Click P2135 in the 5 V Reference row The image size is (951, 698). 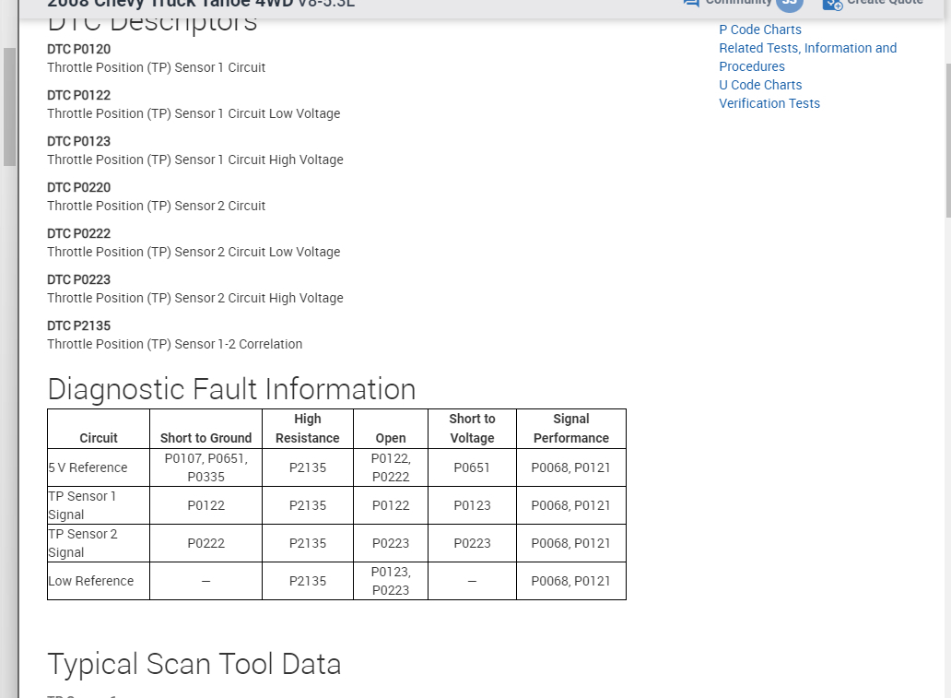pyautogui.click(x=308, y=468)
